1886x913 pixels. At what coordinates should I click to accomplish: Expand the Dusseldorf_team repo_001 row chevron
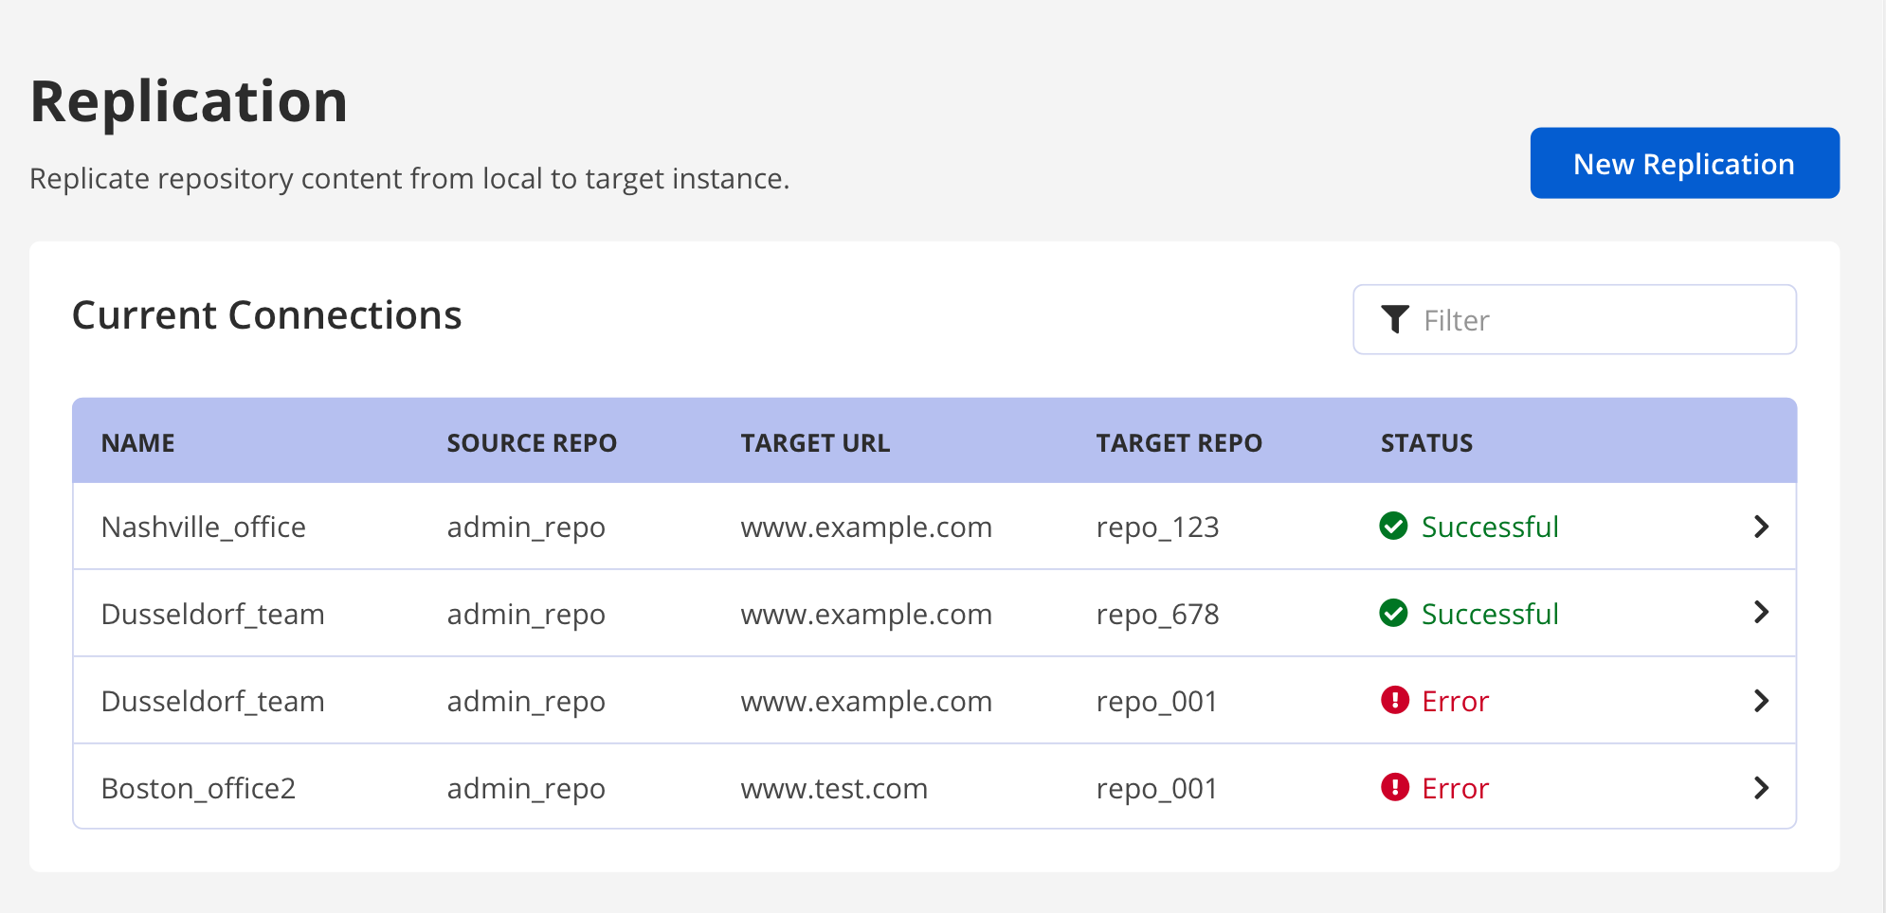(1761, 701)
